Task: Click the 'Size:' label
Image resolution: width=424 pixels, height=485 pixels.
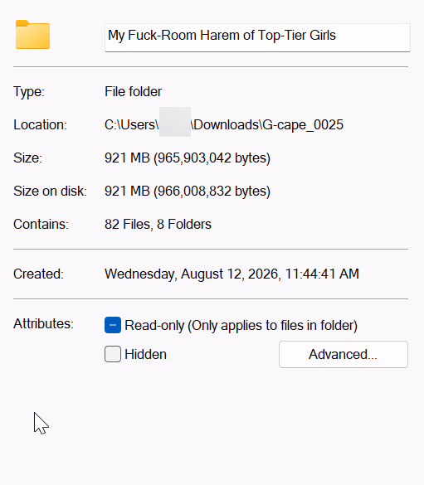Action: tap(27, 158)
